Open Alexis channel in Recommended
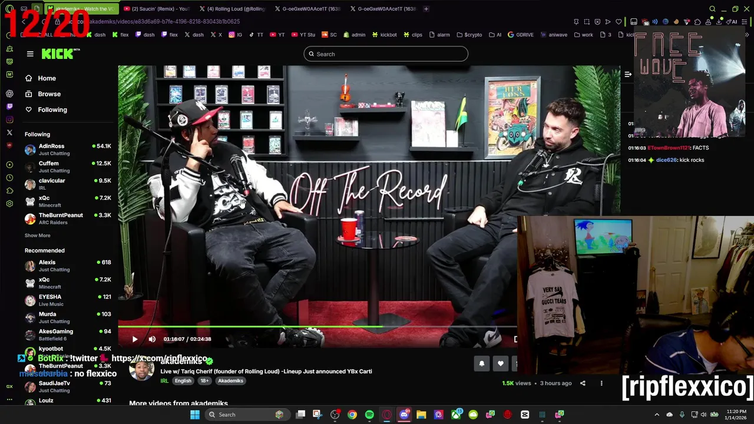754x424 pixels. pos(68,266)
